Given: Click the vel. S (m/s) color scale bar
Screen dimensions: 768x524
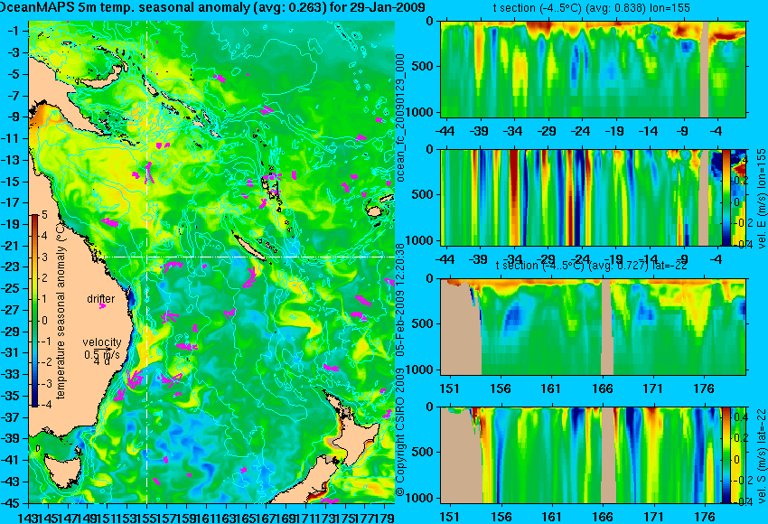Looking at the screenshot, I should pyautogui.click(x=726, y=455).
